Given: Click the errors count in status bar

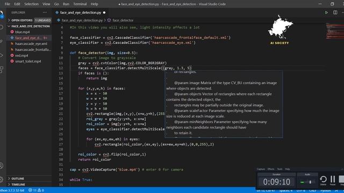Looking at the screenshot, I should pos(32,190).
